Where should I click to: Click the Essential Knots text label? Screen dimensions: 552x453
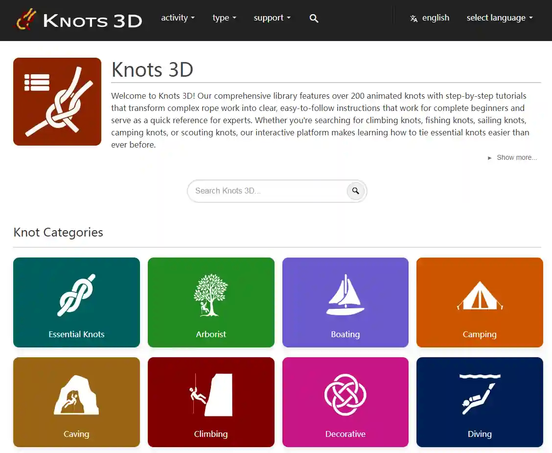pyautogui.click(x=76, y=334)
